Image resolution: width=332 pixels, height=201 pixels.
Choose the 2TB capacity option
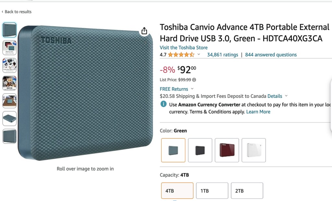coord(247,191)
